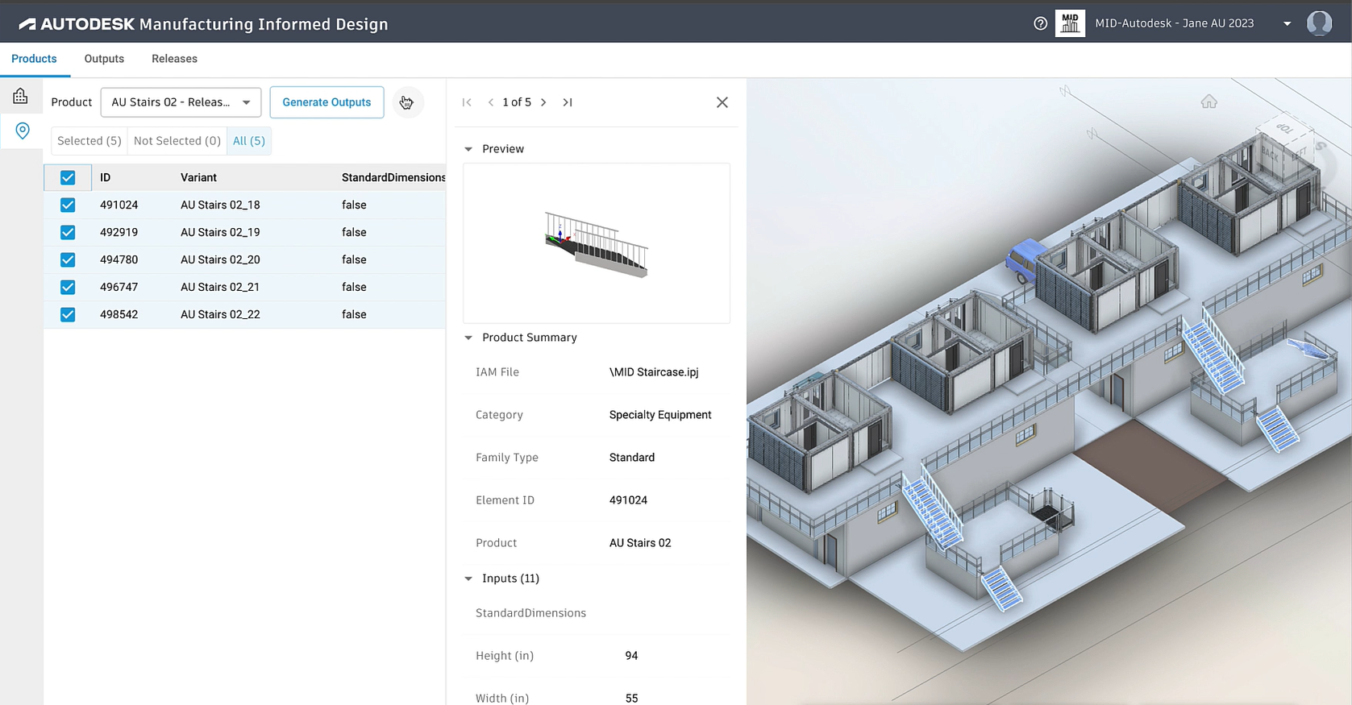
Task: Open the account dropdown arrow in header
Action: pos(1287,24)
